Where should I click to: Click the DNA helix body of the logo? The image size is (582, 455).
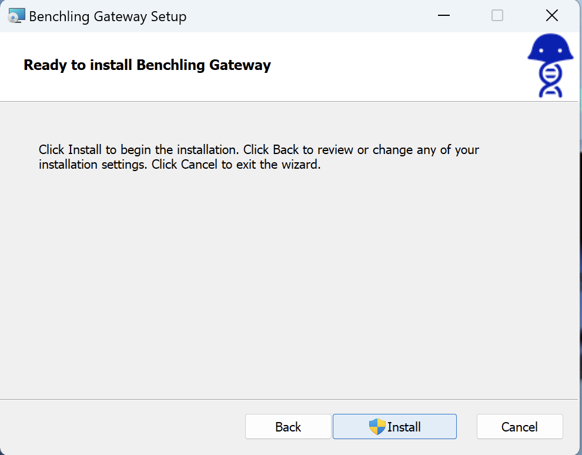(x=550, y=80)
